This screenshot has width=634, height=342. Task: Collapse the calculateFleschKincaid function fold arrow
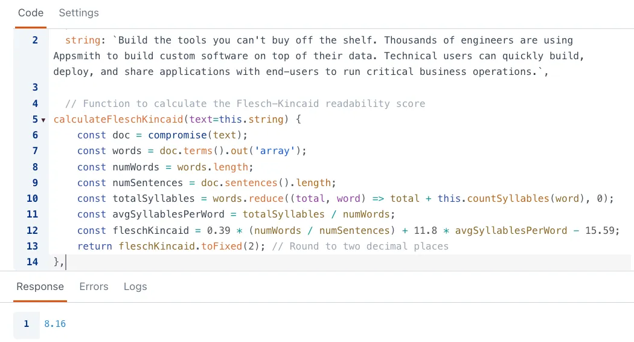click(x=43, y=120)
